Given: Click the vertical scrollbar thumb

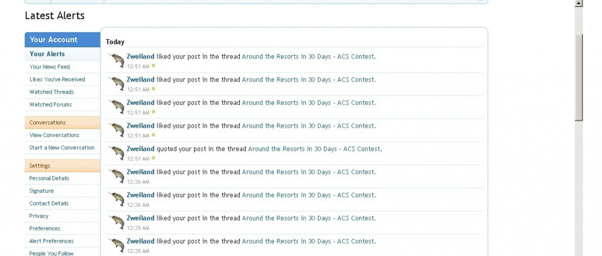Looking at the screenshot, I should 578,77.
